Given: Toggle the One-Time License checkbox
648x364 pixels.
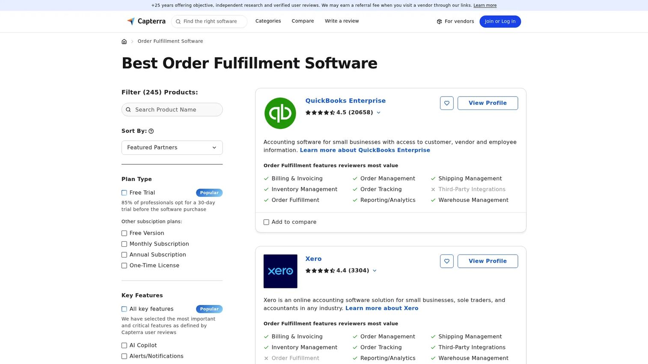Looking at the screenshot, I should click(x=124, y=266).
